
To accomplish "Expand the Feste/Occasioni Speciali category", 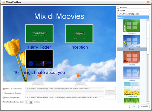I will point(133,14).
